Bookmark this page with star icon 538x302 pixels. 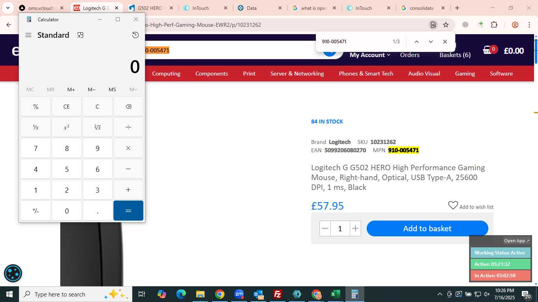446,25
